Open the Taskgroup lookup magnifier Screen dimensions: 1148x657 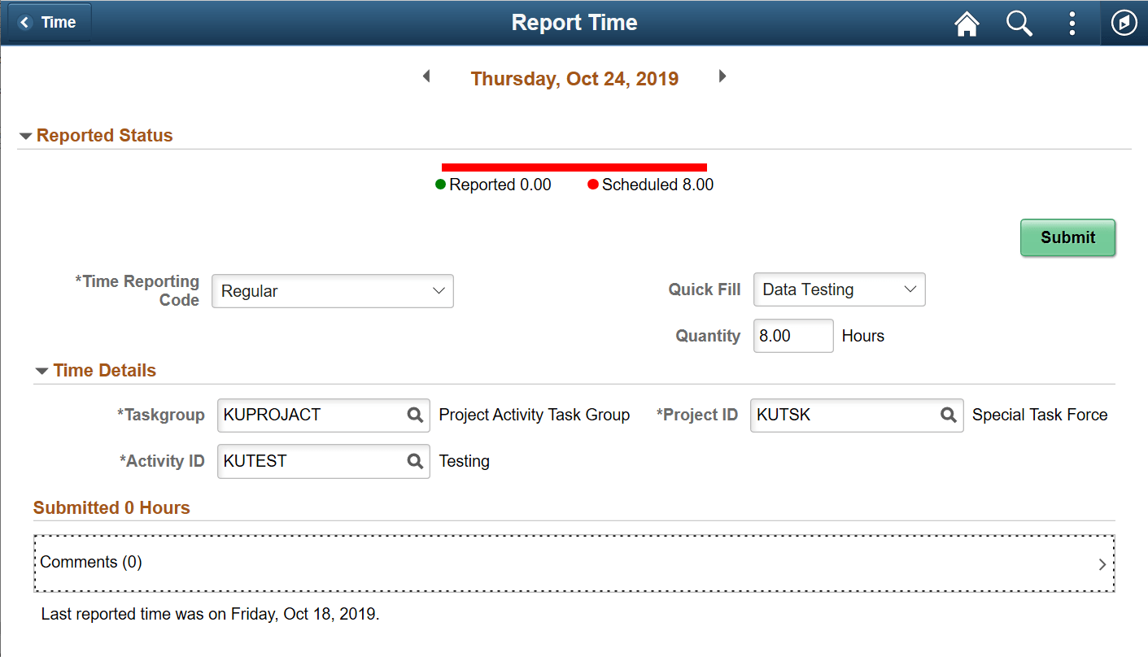(415, 415)
